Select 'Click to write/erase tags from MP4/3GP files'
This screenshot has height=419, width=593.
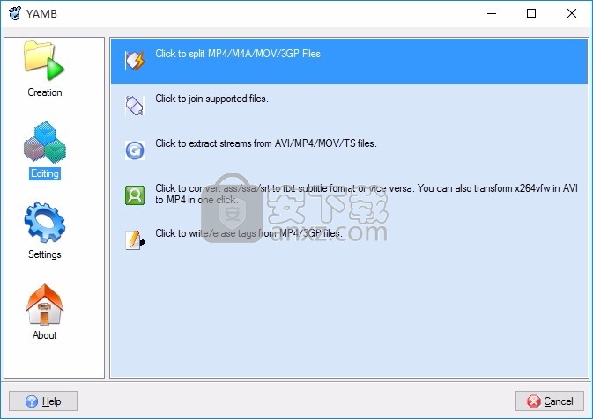click(248, 233)
